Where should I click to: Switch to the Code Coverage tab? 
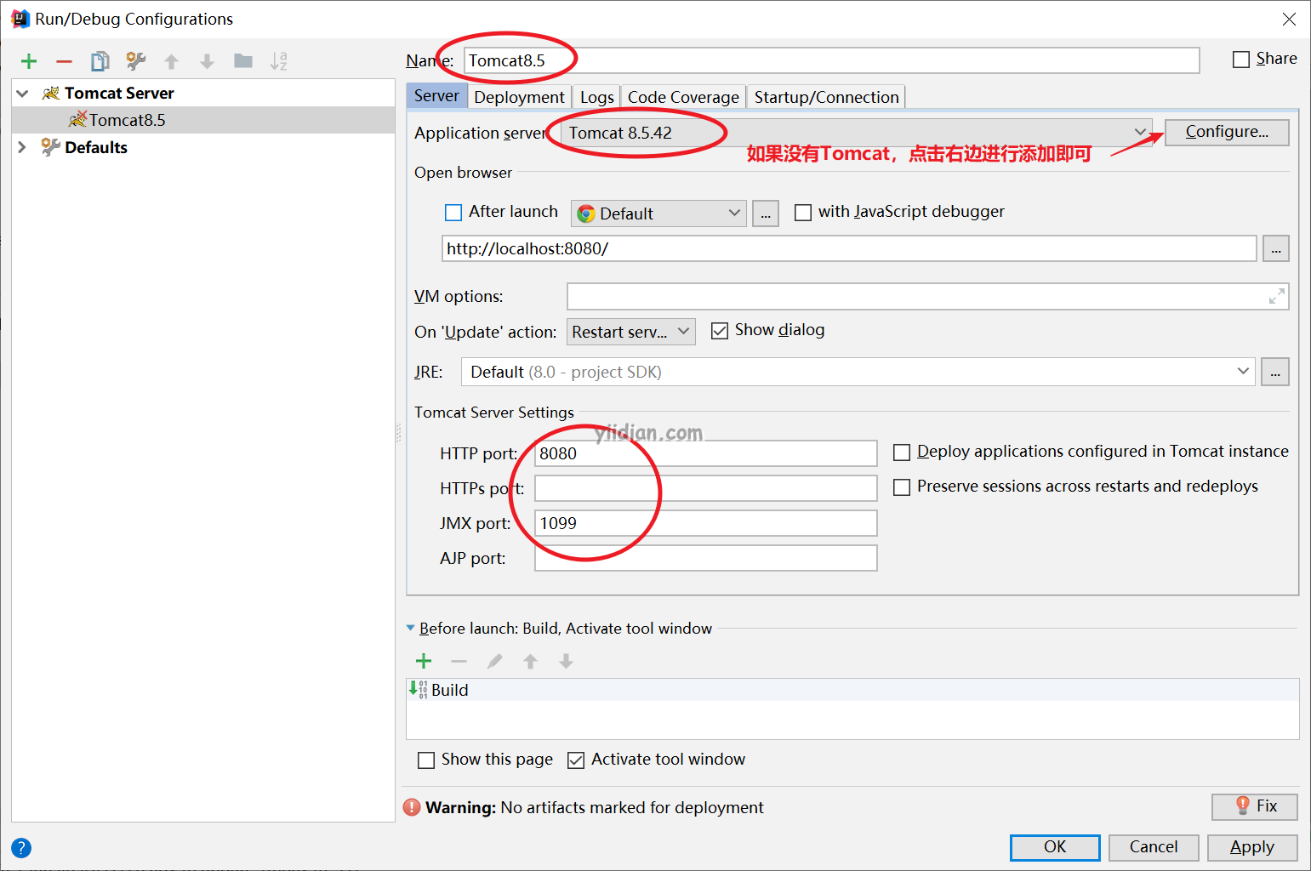[x=683, y=97]
